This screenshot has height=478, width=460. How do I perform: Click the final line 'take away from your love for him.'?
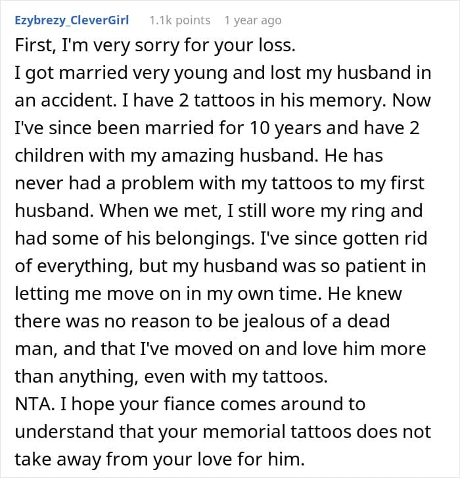pyautogui.click(x=160, y=460)
